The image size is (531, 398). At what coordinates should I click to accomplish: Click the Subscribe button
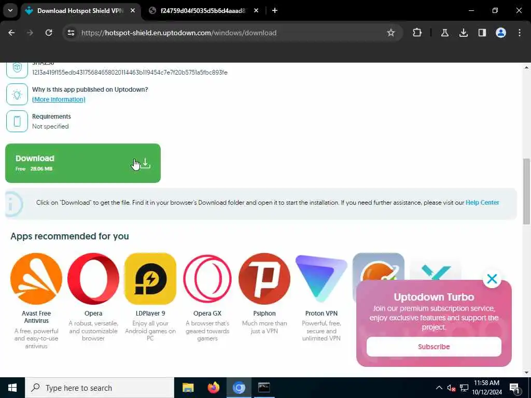pos(434,347)
